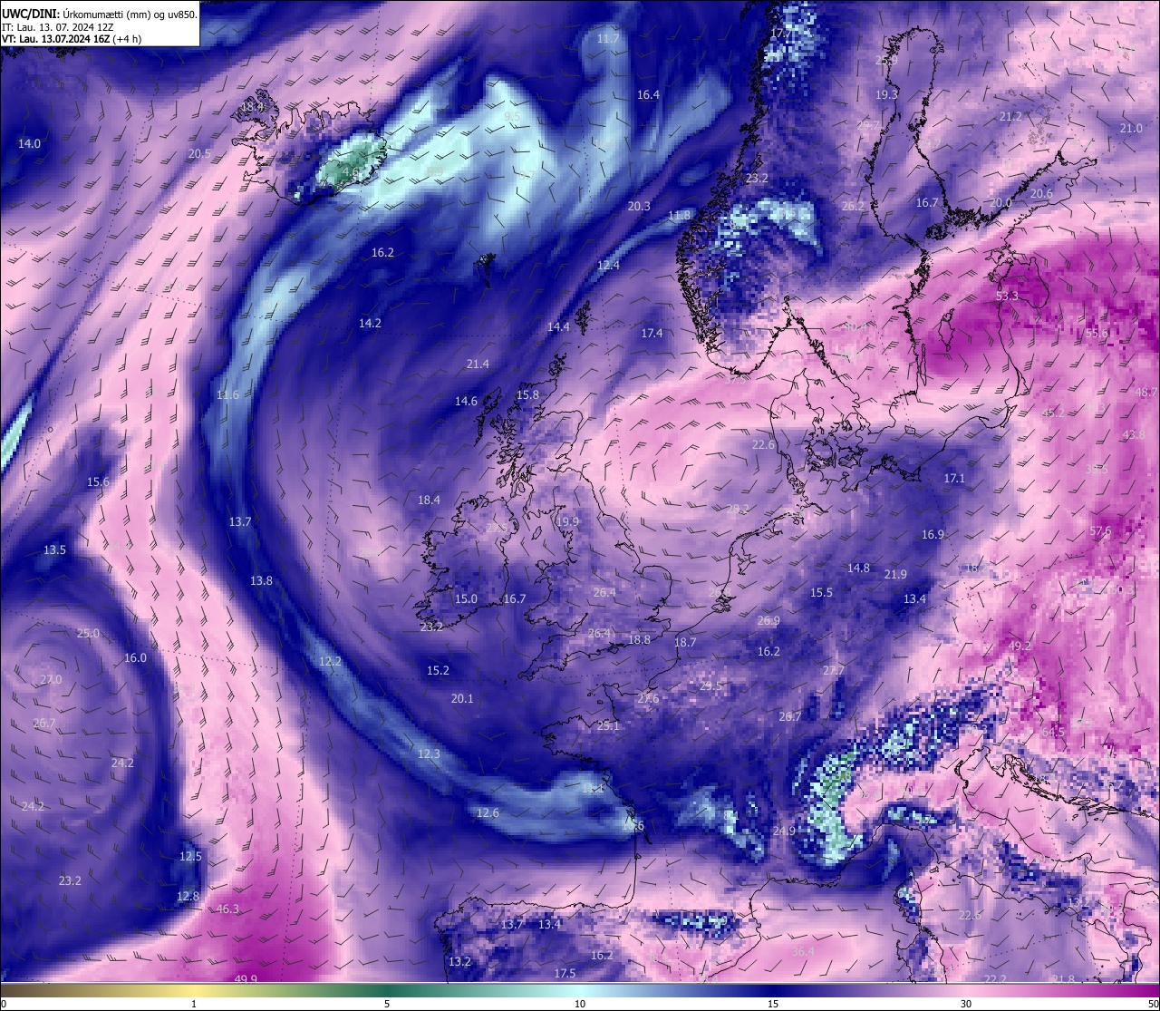This screenshot has width=1160, height=1011.
Task: Click the 14.2 value on the map
Action: [370, 323]
